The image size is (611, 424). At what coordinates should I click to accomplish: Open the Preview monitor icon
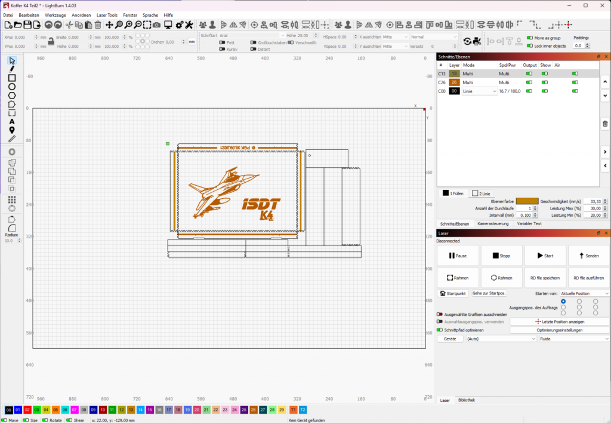click(x=168, y=25)
